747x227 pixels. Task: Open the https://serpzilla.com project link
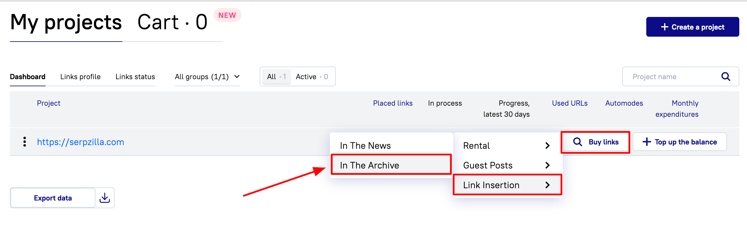click(x=80, y=142)
